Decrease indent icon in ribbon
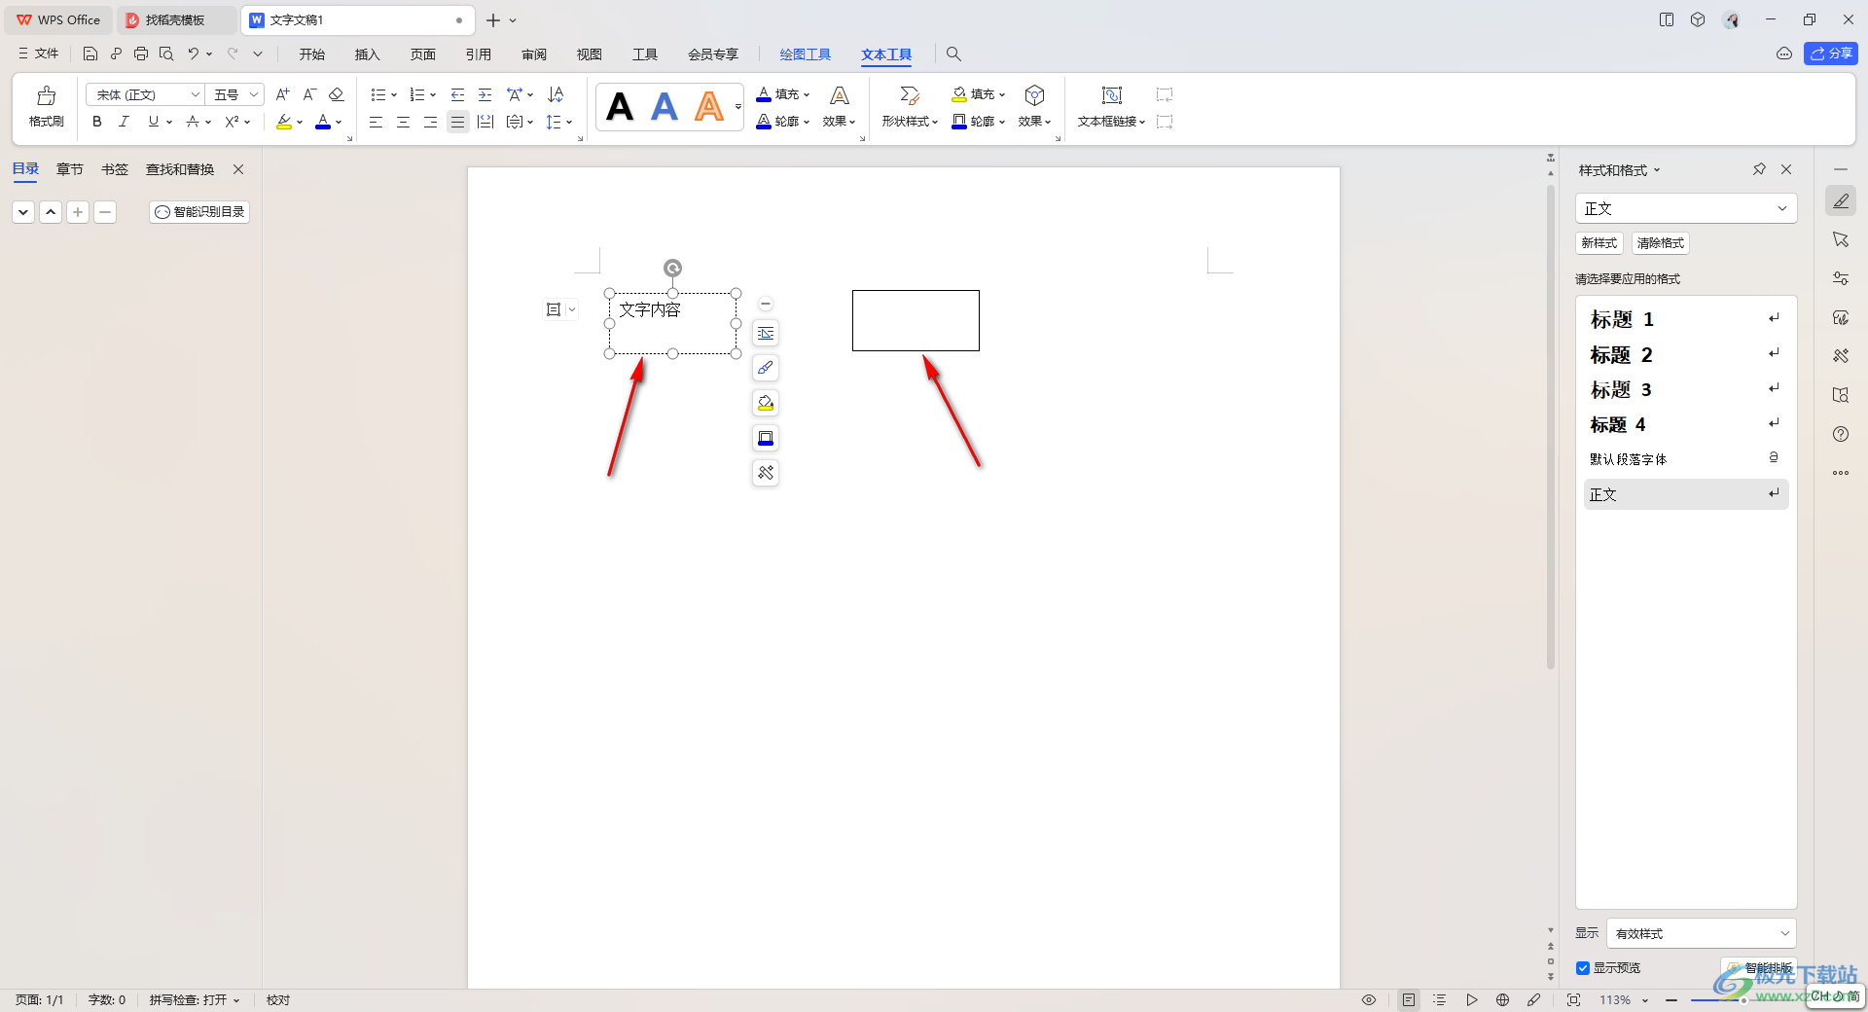Screen dimensions: 1868x1012 [457, 94]
